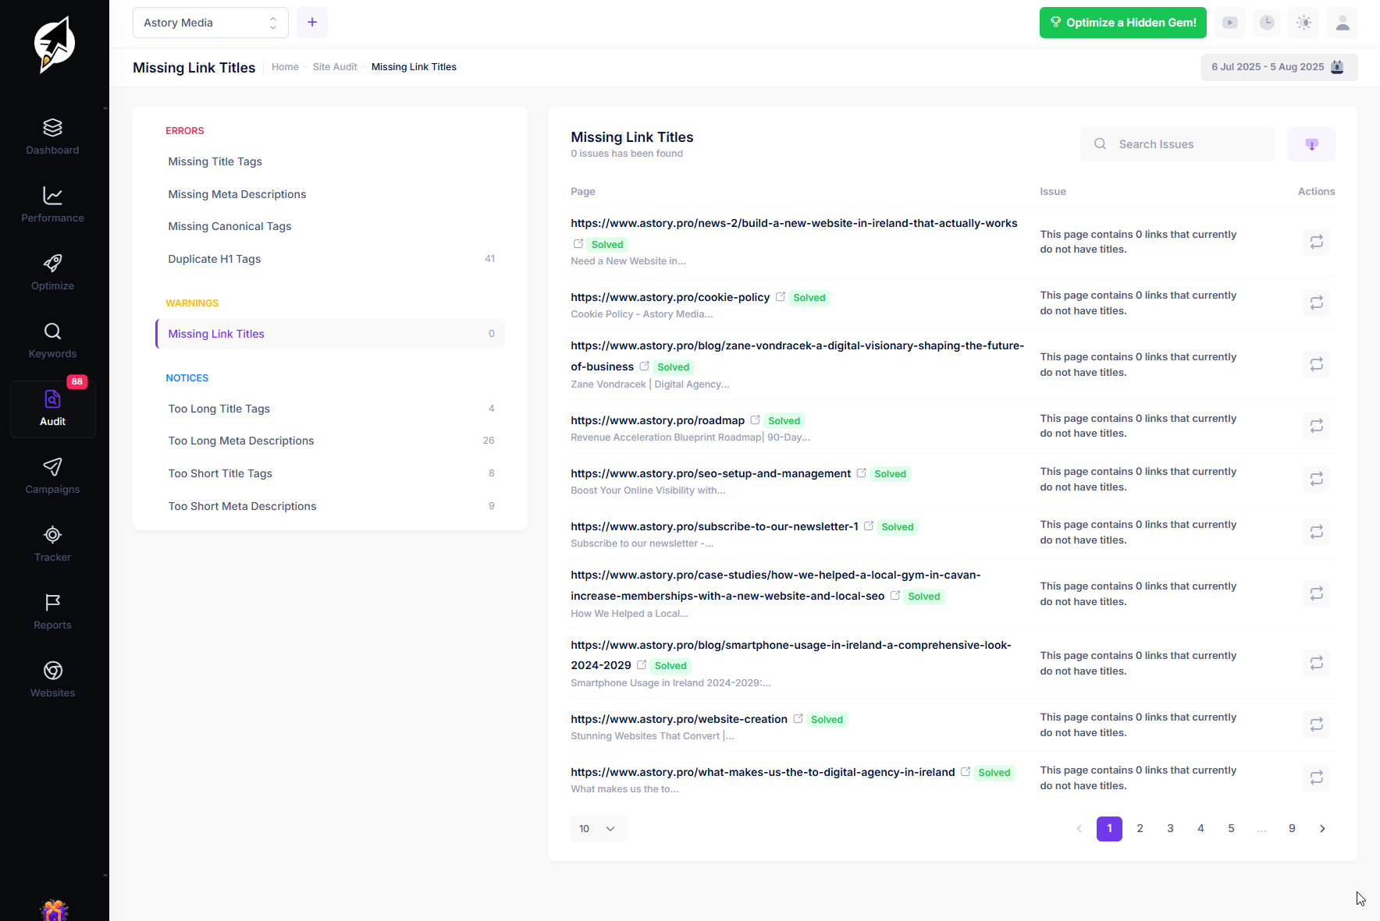1380x921 pixels.
Task: Open the date range picker 6 Jul 2025 - 5 Aug 2025
Action: click(1279, 67)
